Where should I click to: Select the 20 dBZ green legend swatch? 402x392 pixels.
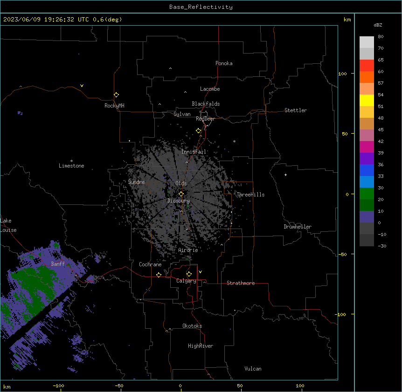367,205
